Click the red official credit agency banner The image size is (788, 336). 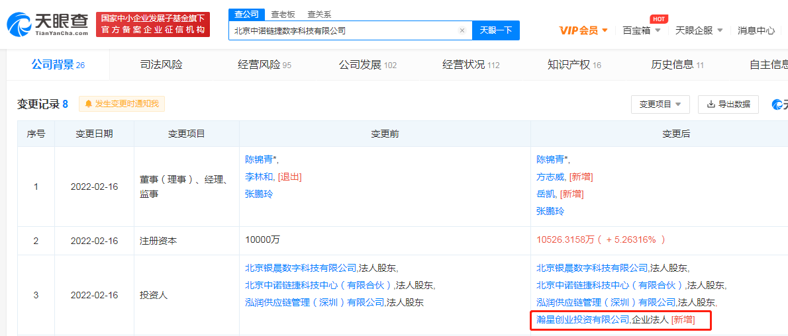click(153, 24)
